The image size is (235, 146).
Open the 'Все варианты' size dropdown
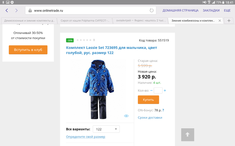106,129
